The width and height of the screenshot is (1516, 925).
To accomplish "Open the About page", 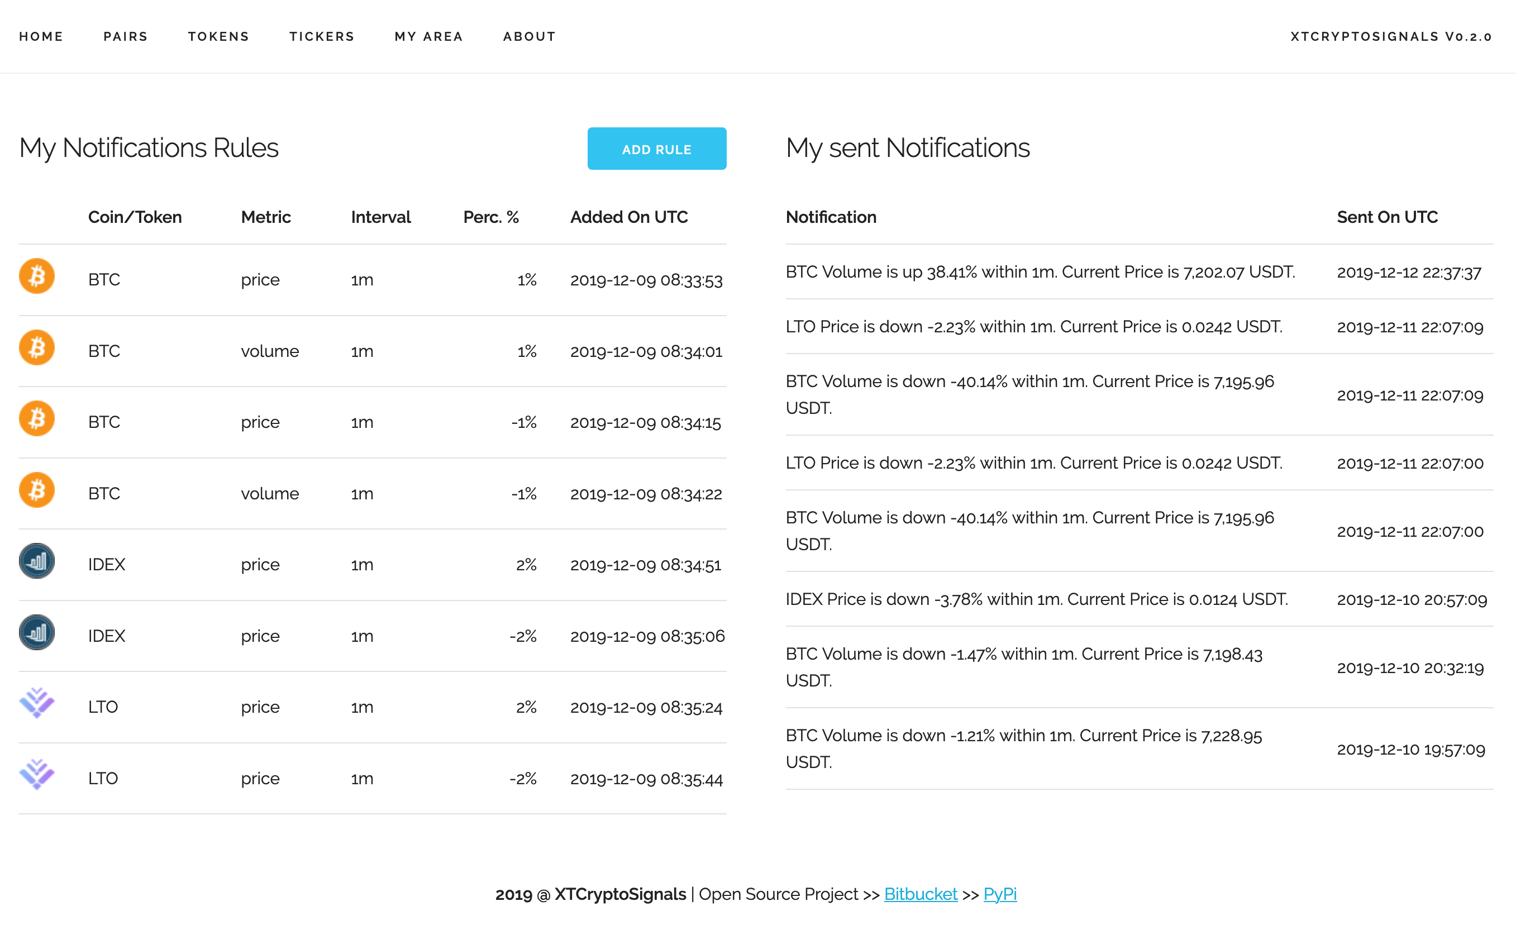I will 529,36.
